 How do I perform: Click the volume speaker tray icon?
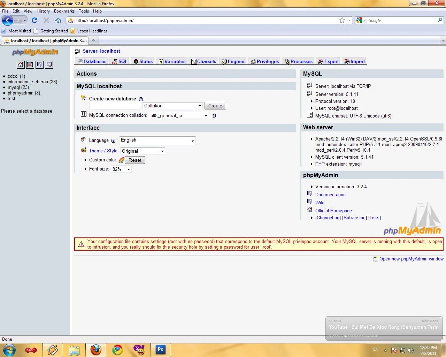[x=411, y=350]
